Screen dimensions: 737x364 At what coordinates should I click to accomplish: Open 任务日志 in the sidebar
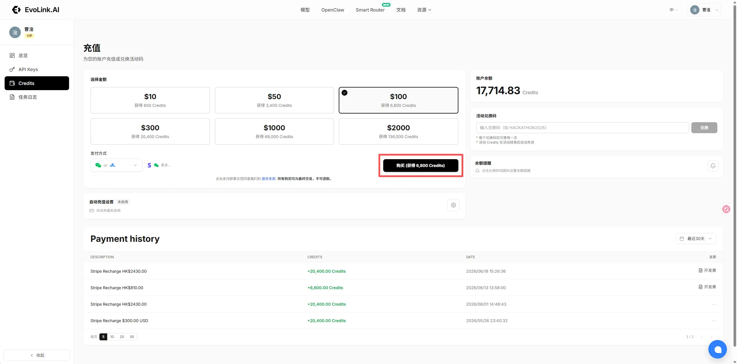tap(37, 97)
